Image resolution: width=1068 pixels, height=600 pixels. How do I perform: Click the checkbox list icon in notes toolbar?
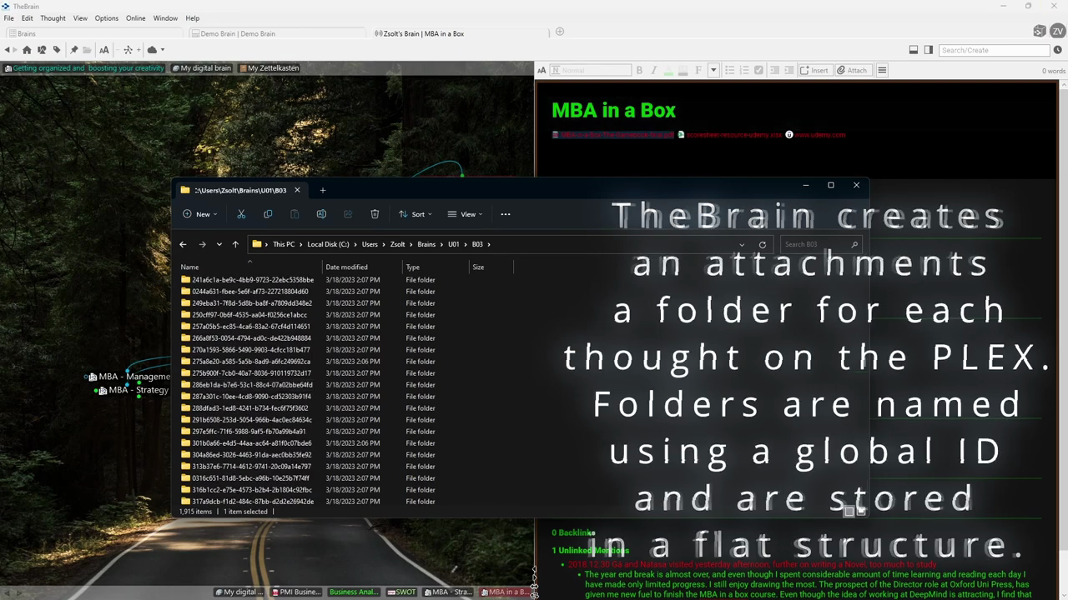[x=758, y=70]
